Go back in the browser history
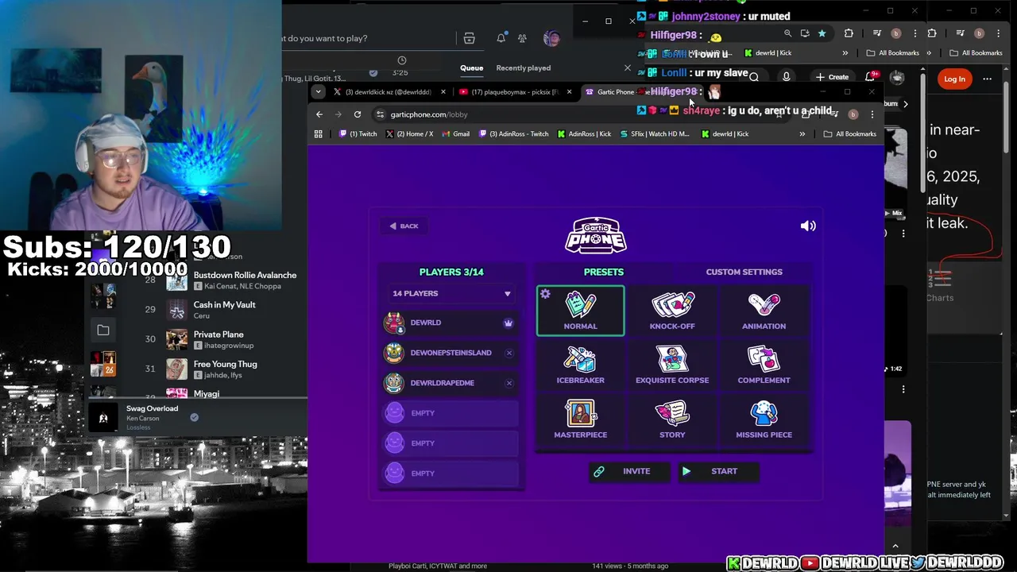 [x=319, y=114]
